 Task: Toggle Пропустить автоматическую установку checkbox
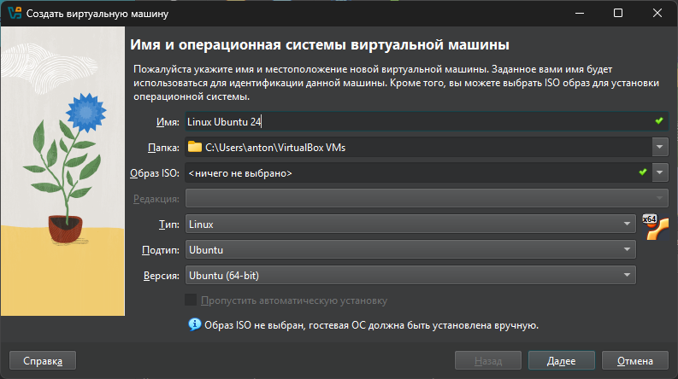191,300
